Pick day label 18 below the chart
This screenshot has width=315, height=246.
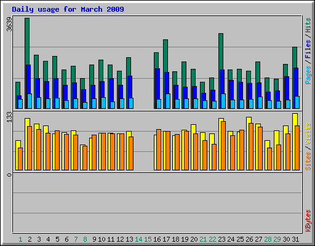(x=175, y=239)
